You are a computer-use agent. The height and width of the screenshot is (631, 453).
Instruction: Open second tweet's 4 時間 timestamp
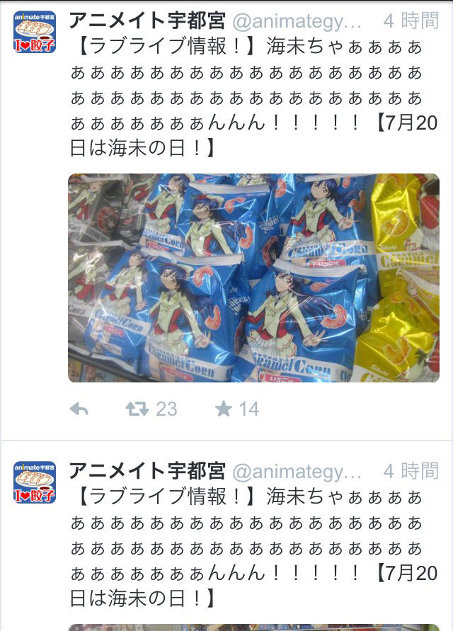tap(411, 471)
